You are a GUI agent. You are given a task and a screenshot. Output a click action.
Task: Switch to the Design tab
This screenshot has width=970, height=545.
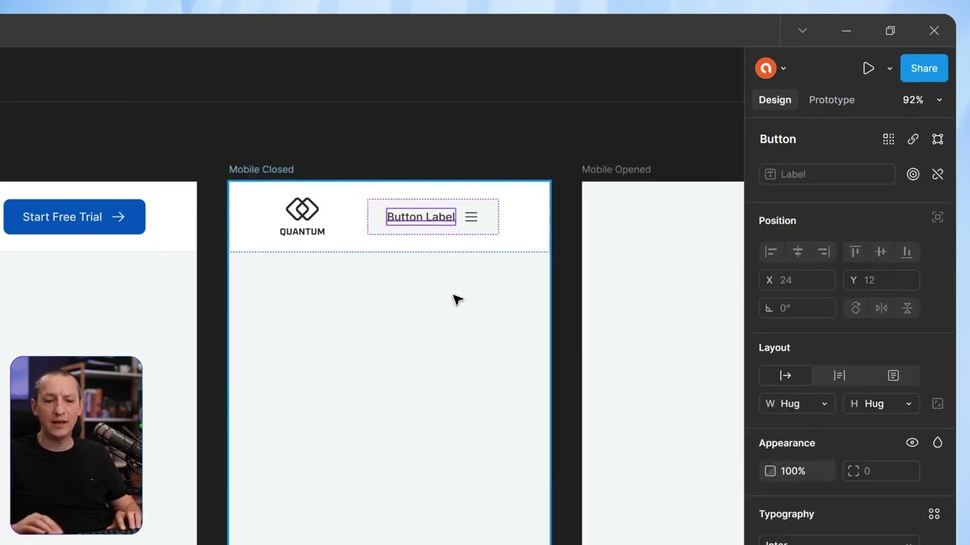[x=774, y=100]
